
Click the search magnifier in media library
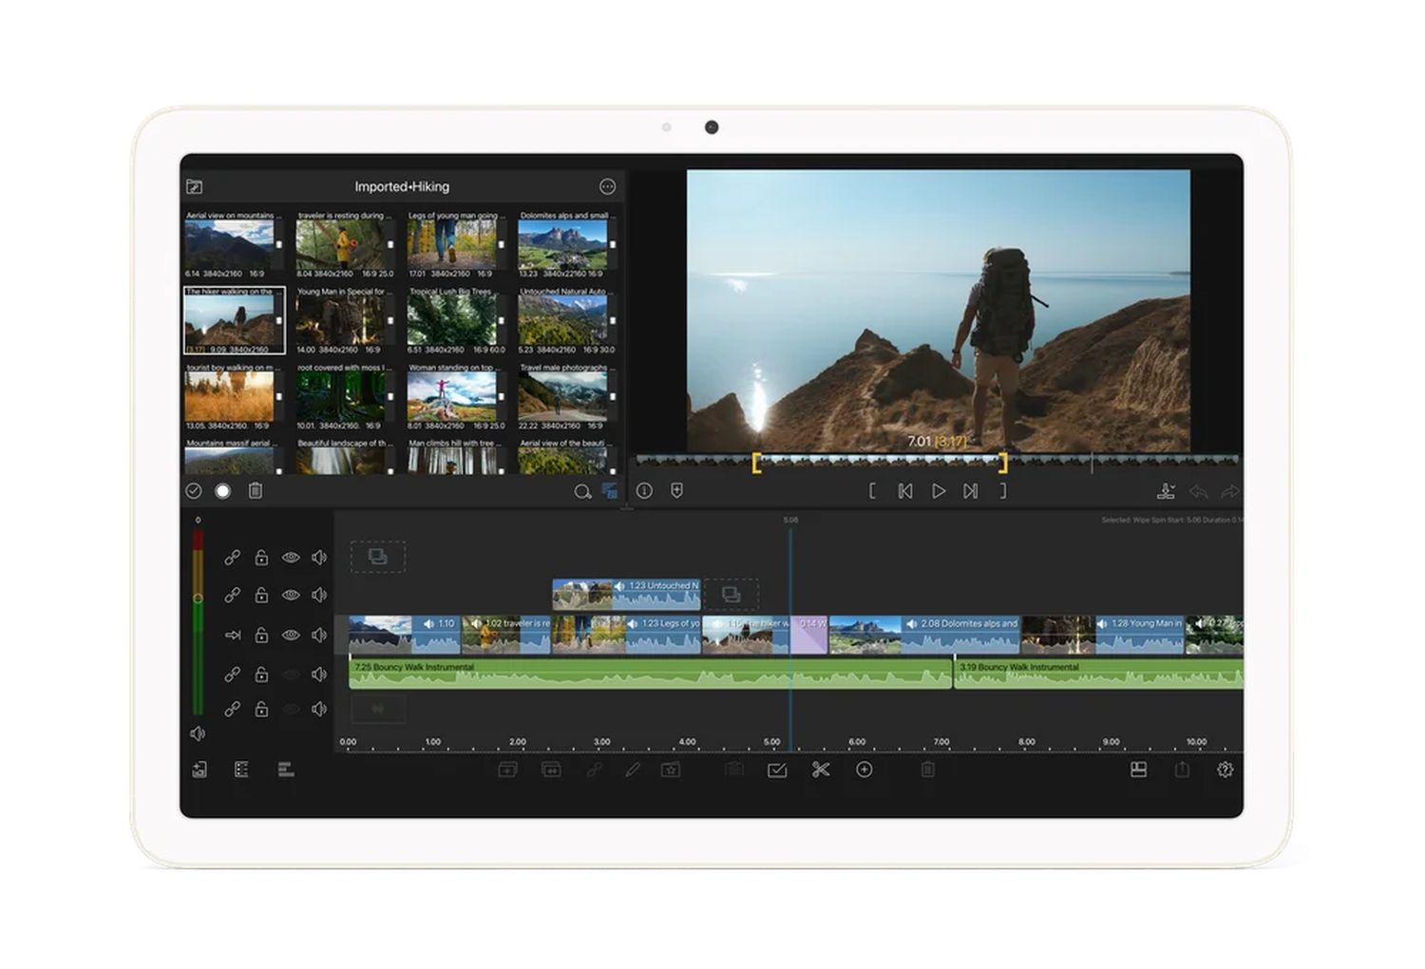[581, 491]
